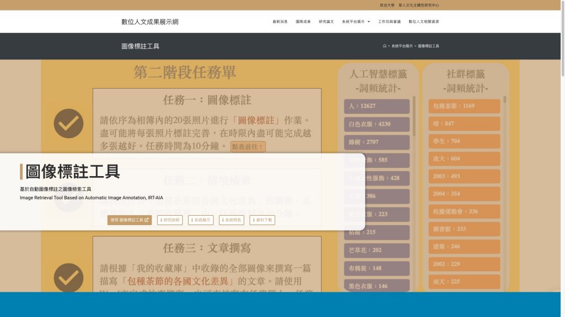This screenshot has height=317, width=565.
Task: Click the 資料下載 button
Action: coord(262,220)
